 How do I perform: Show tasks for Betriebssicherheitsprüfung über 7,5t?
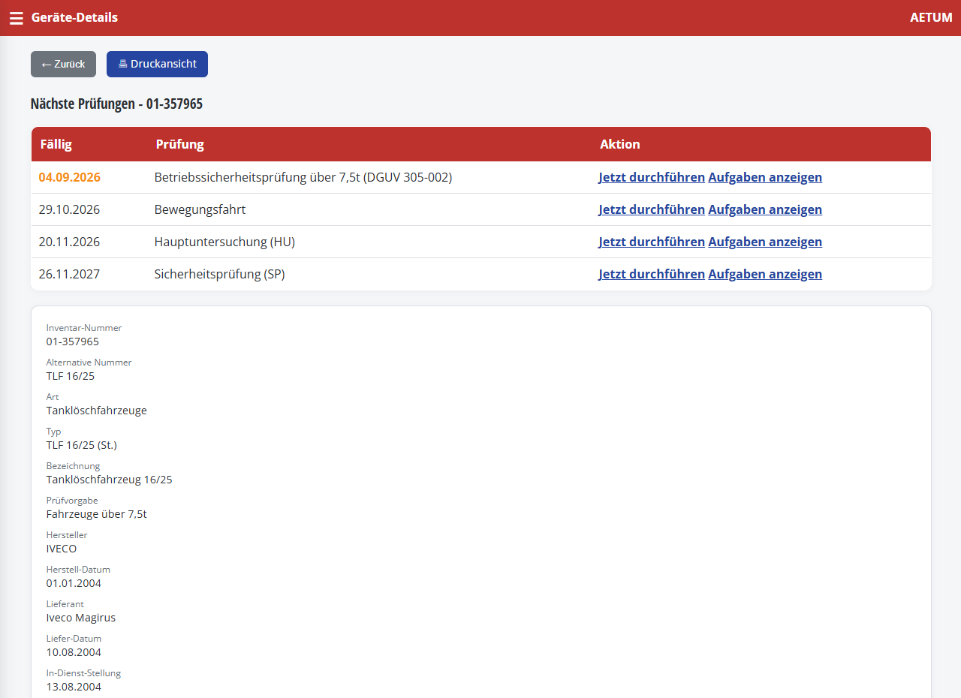pyautogui.click(x=765, y=177)
